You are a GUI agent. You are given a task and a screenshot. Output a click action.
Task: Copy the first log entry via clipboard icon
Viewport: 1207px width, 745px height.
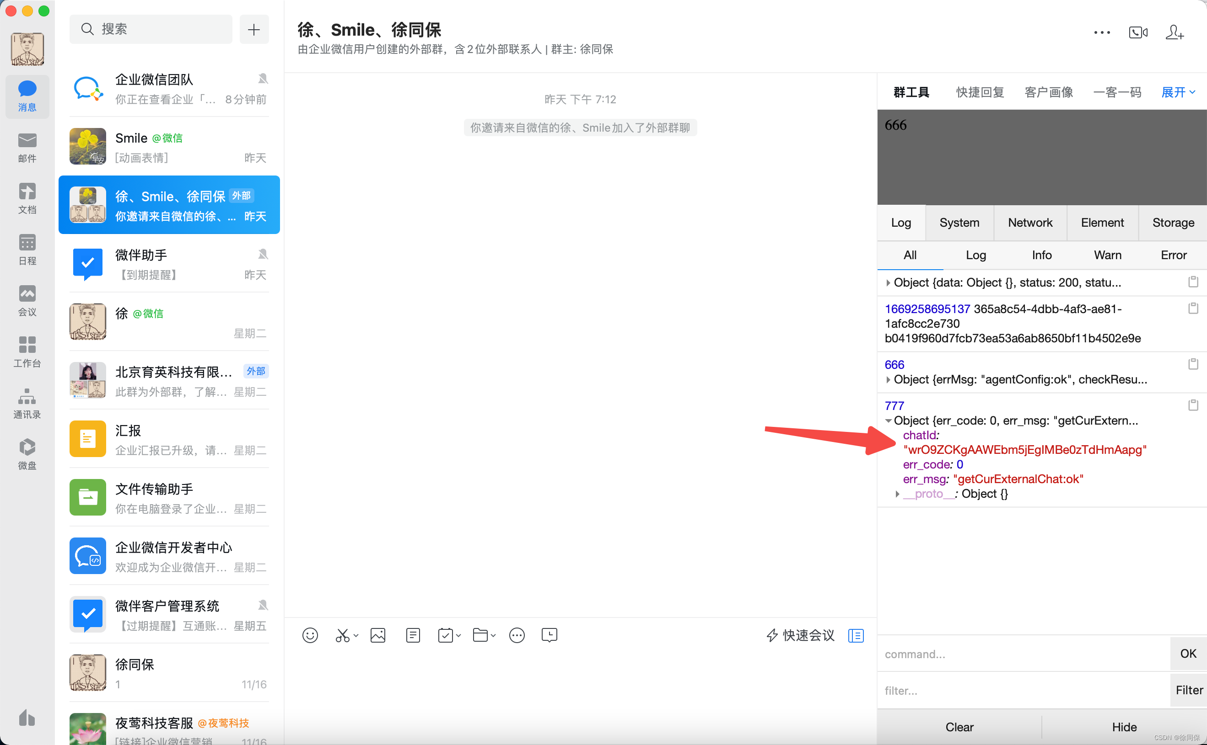tap(1193, 282)
